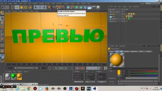The height and width of the screenshot is (91, 162).
Task: Click Render to Picture Viewer icon
Action: (x=58, y=7)
